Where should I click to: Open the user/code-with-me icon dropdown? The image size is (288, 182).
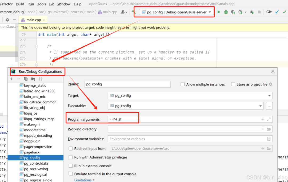click(124, 12)
